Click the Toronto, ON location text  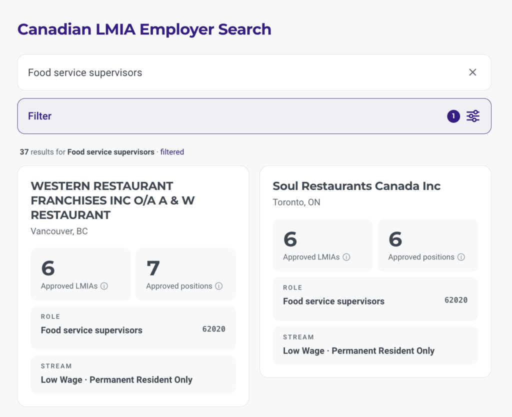point(296,202)
